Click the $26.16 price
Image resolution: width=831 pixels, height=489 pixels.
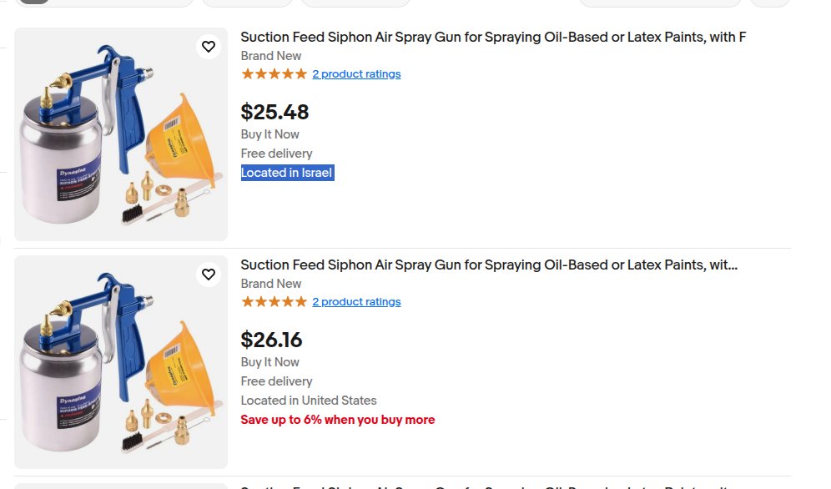click(271, 340)
